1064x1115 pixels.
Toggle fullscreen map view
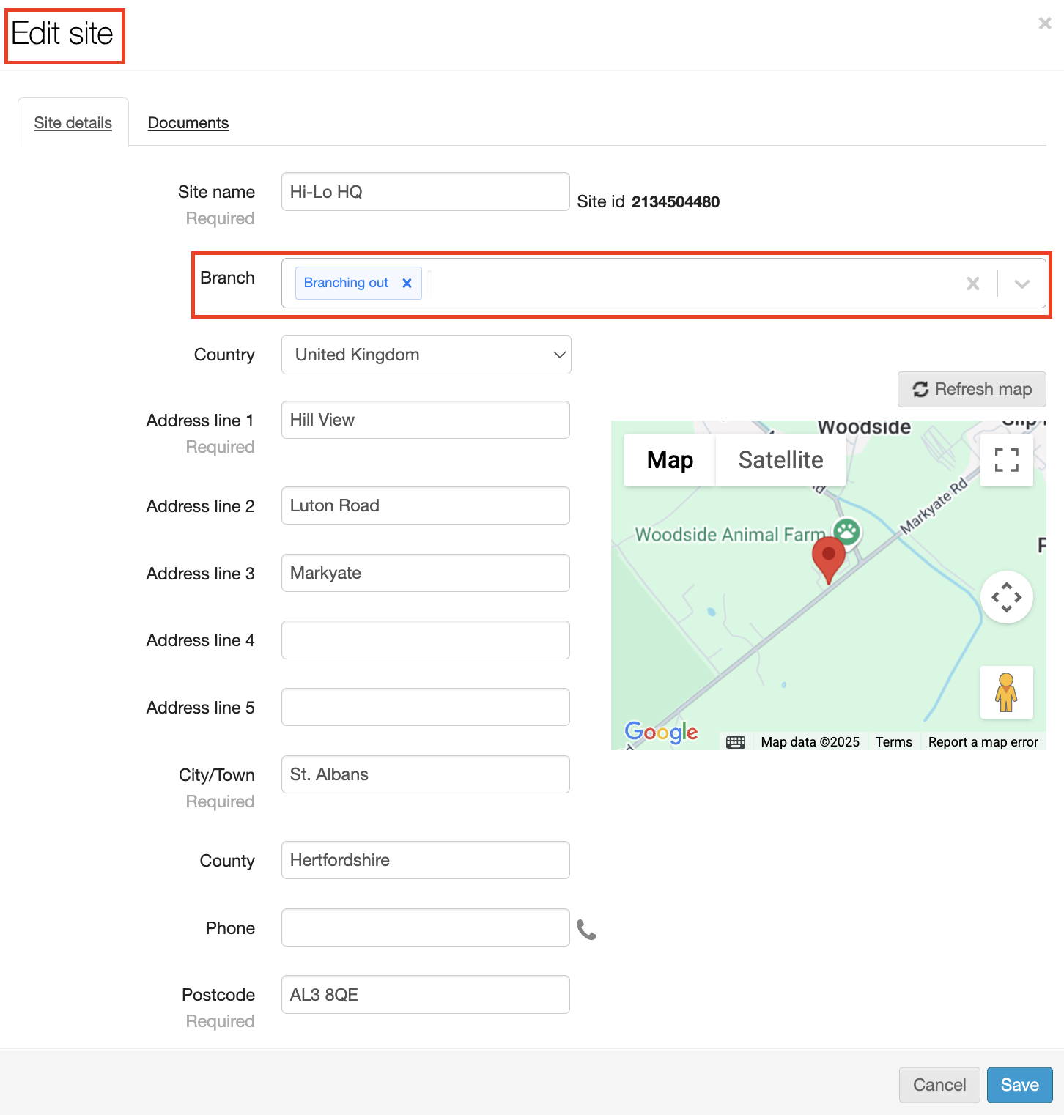click(1006, 460)
